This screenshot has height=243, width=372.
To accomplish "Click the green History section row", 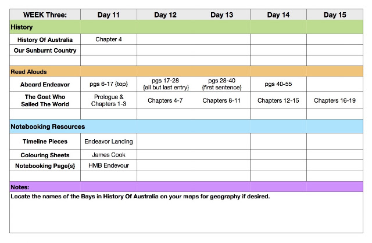I will tap(186, 27).
